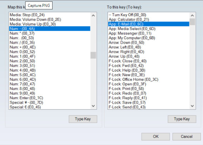Confirm mapping with the OK button

[155, 136]
